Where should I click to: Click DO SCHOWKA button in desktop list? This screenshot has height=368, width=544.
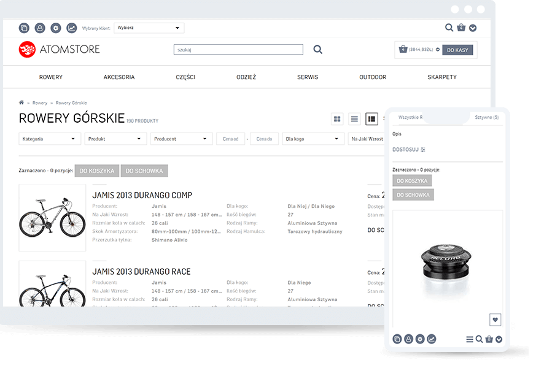(144, 171)
